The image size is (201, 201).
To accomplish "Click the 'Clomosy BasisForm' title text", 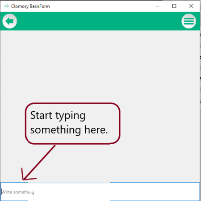I will 30,6.
